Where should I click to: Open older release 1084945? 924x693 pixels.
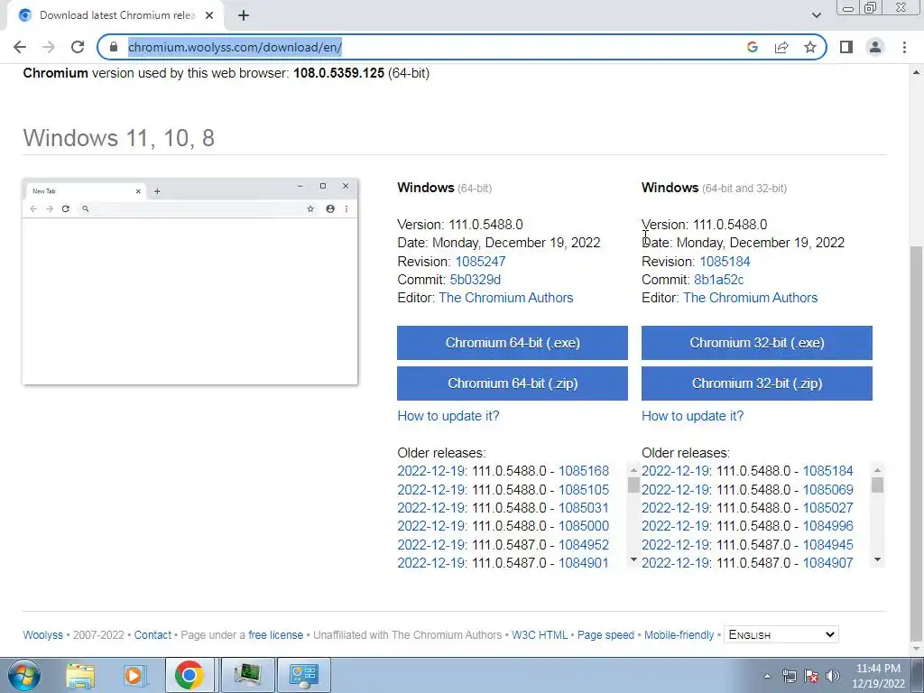pyautogui.click(x=828, y=545)
